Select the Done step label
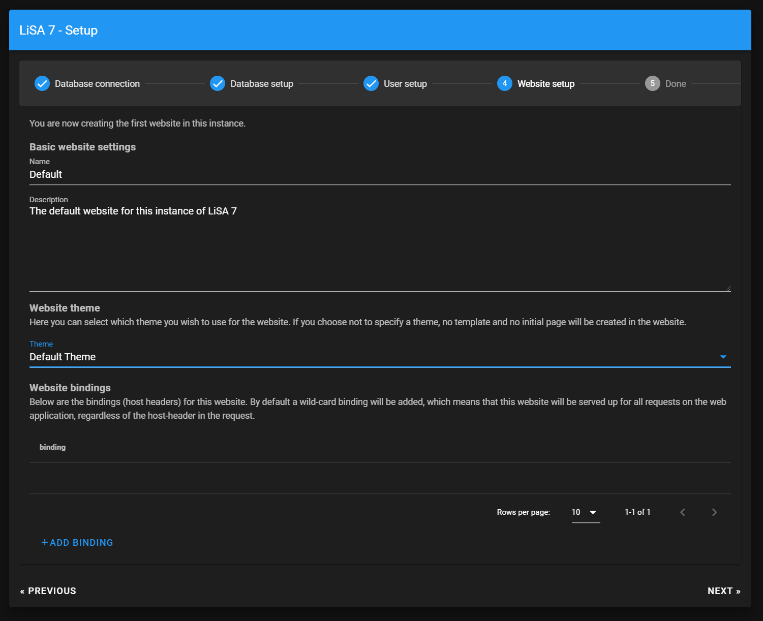 pyautogui.click(x=676, y=84)
